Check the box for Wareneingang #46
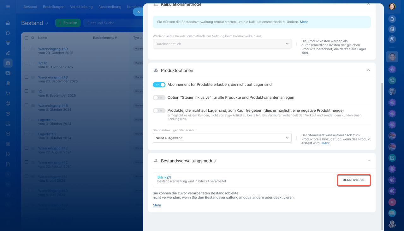 pos(27,106)
